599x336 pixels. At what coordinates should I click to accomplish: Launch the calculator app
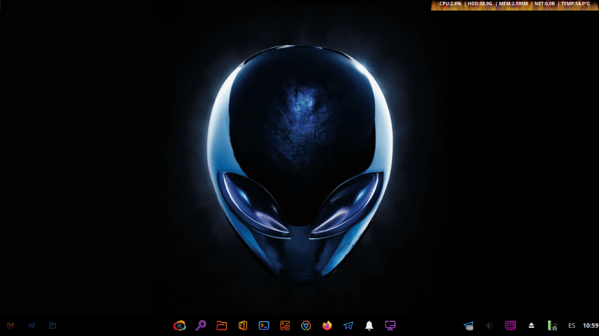pos(285,325)
